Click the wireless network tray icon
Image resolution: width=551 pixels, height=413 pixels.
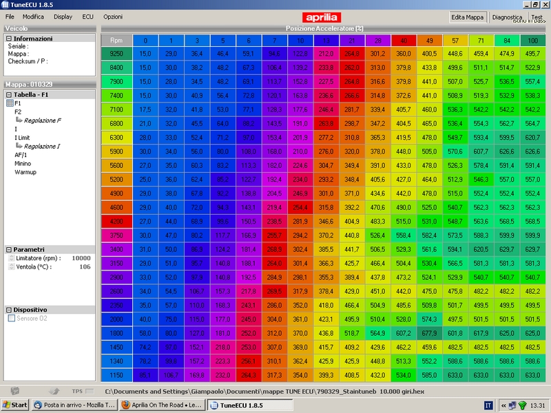[523, 405]
